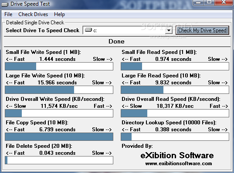
Task: Click the File Copy Speed (10 MB) label
Action: [37, 123]
